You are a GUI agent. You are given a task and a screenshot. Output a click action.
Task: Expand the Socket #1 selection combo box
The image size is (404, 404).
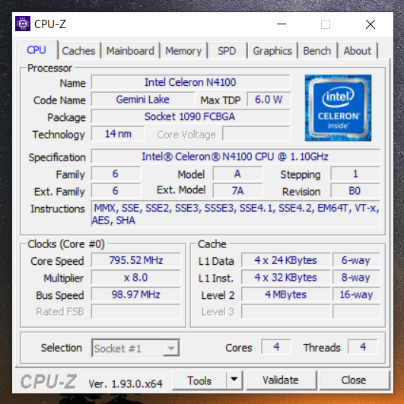coord(135,348)
